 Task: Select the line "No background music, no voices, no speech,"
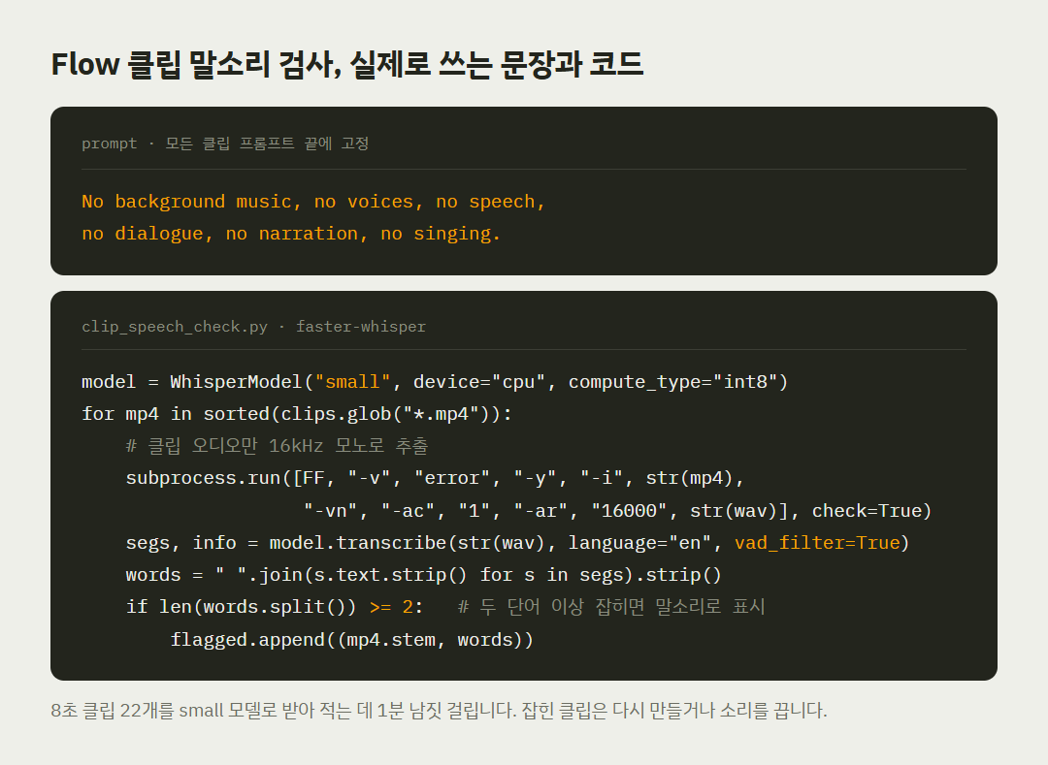point(313,202)
